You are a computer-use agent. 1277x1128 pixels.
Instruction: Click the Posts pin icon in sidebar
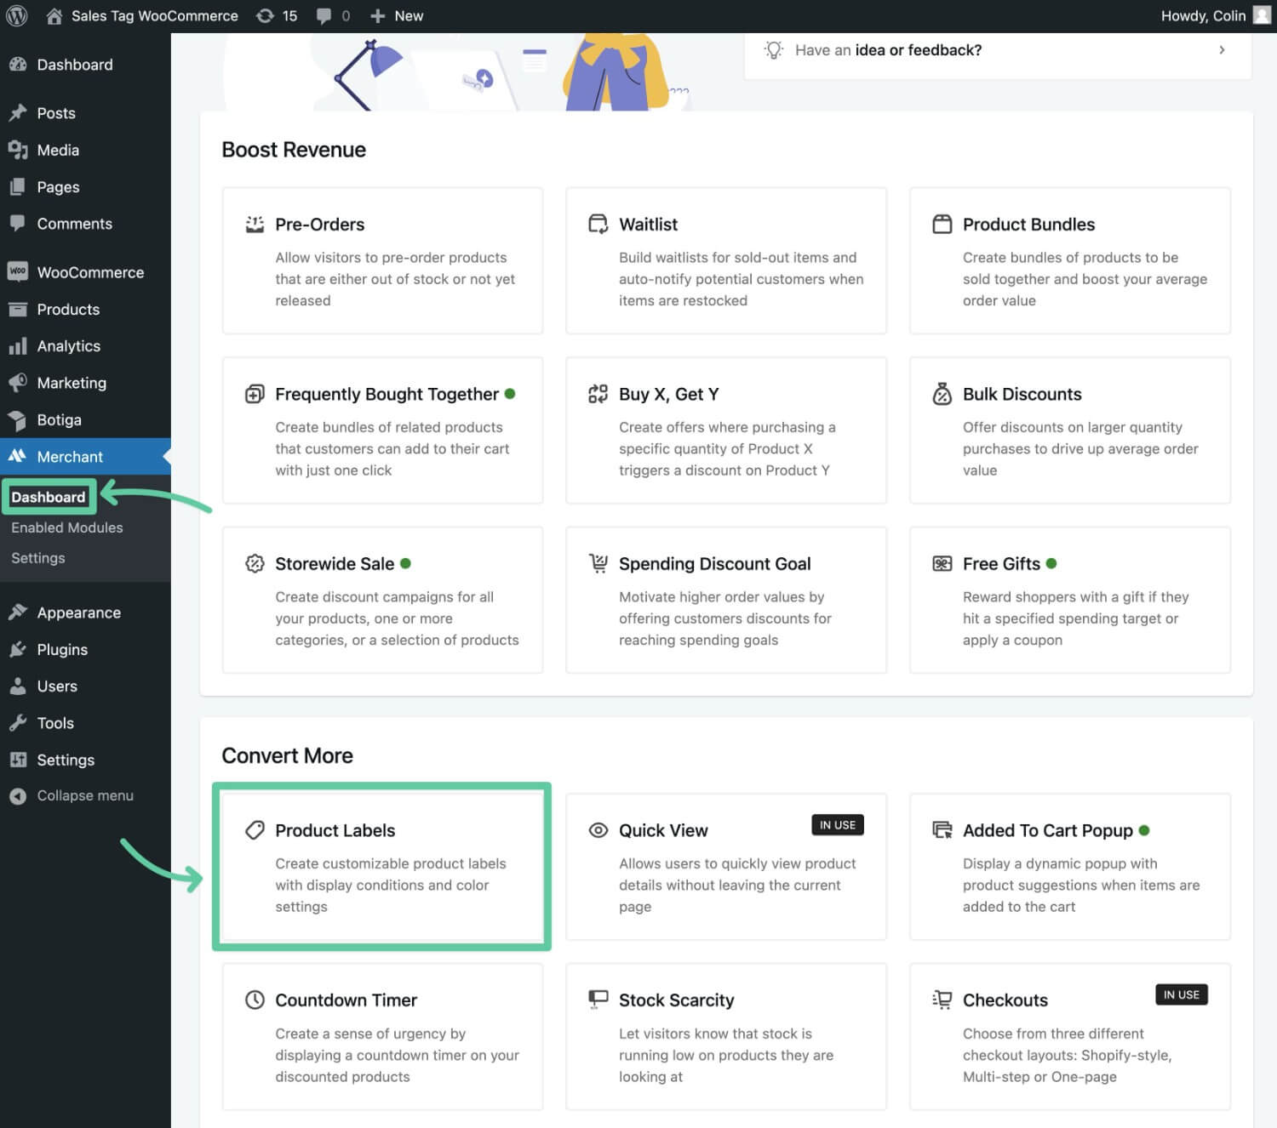click(x=18, y=112)
